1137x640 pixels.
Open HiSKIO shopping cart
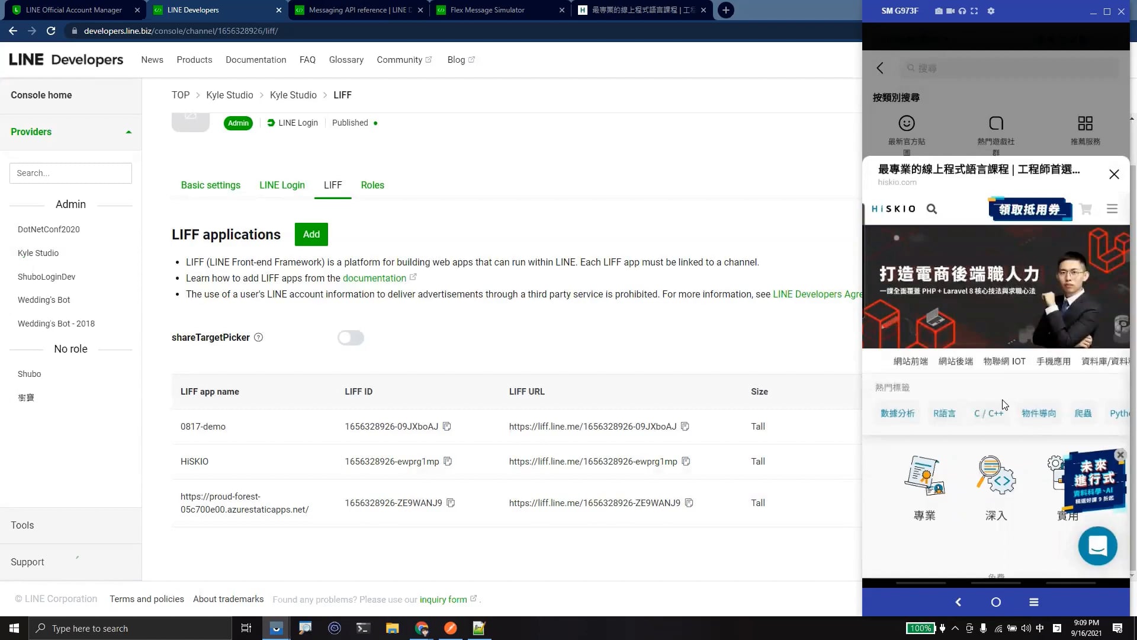1085,209
